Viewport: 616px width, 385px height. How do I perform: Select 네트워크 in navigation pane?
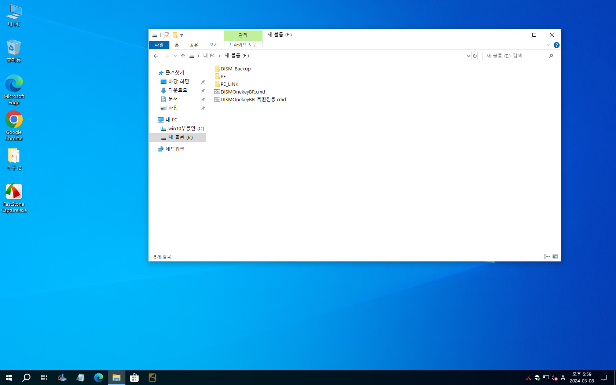171,149
